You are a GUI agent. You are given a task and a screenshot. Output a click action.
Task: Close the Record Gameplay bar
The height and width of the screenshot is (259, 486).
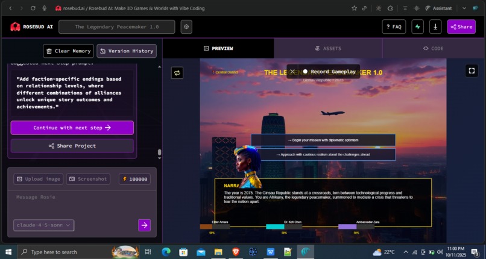click(292, 72)
